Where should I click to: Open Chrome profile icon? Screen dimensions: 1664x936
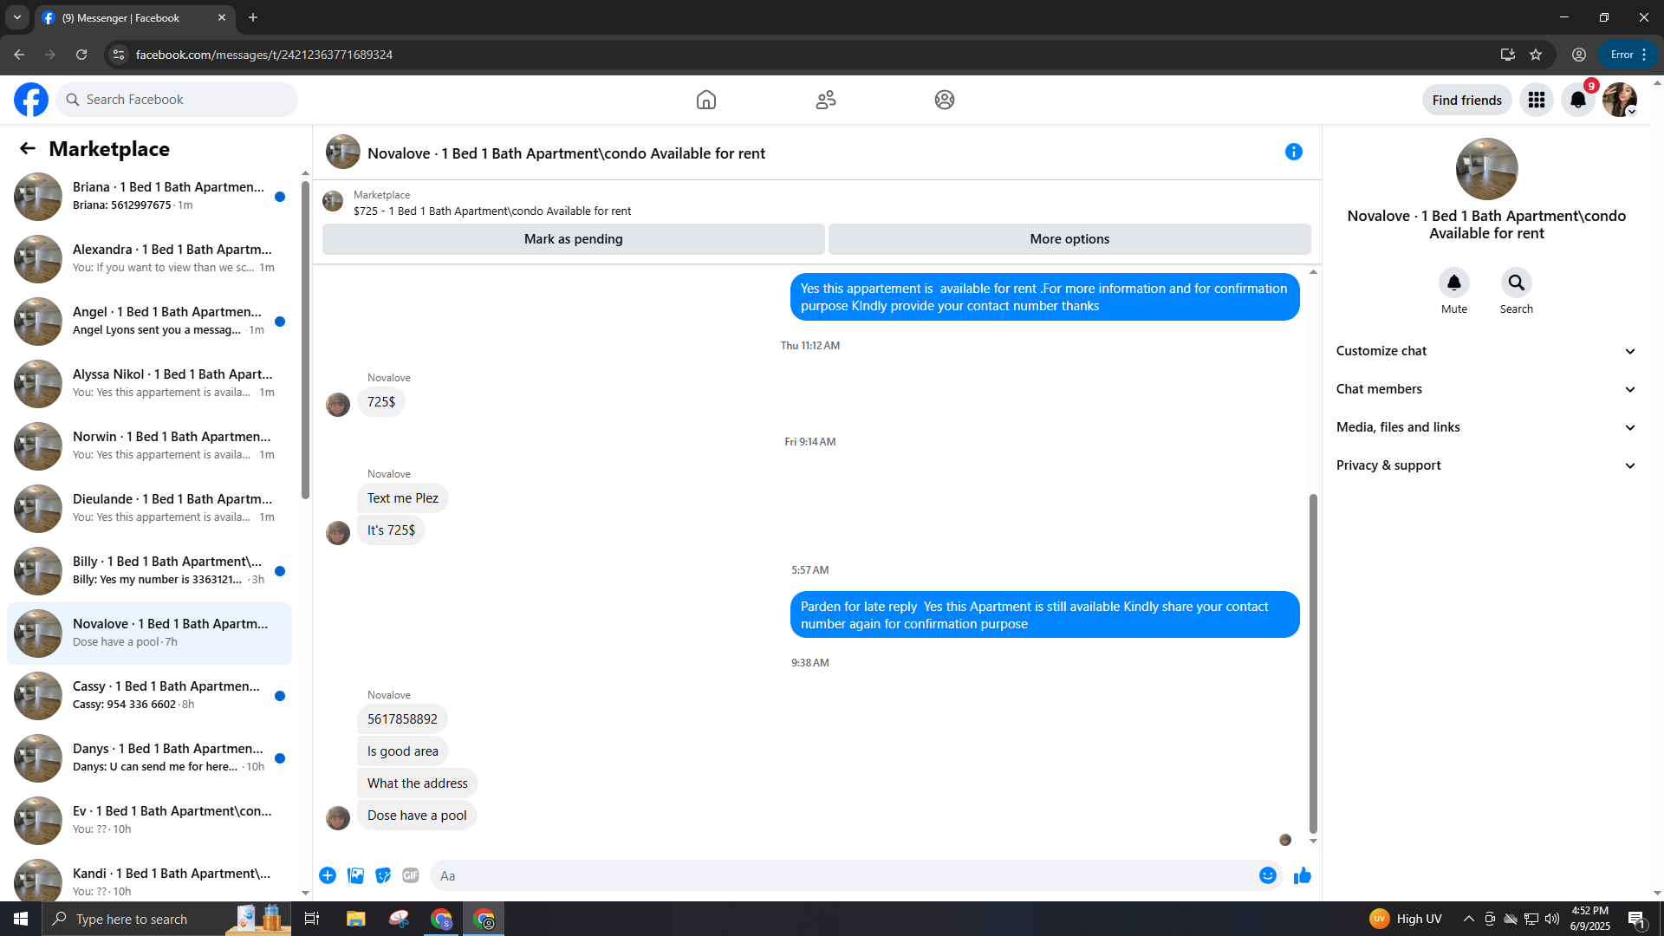coord(1579,55)
